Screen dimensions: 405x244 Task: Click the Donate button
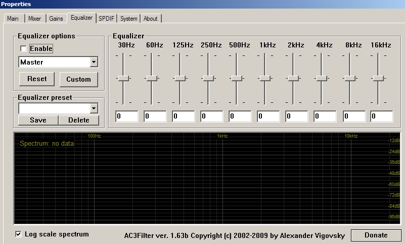(376, 235)
